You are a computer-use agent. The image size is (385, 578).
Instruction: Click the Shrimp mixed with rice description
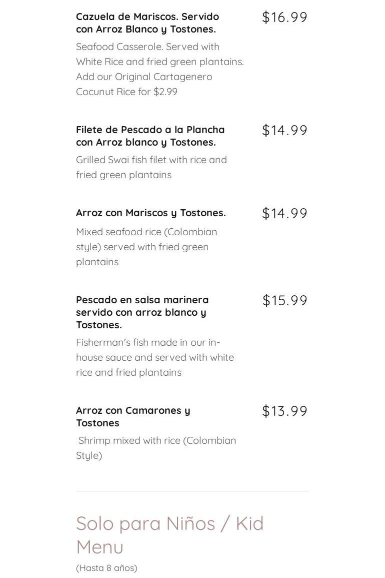(155, 448)
